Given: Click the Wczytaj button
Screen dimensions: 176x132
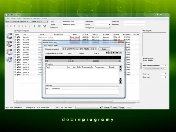Looking at the screenshot, I should pos(106,107).
